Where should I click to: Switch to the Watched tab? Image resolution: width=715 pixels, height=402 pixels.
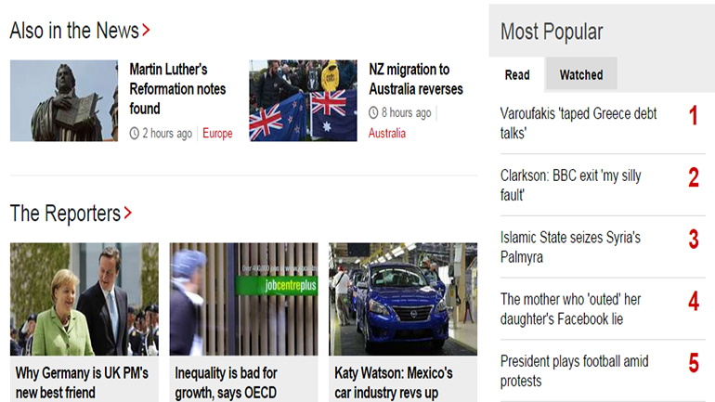tap(581, 74)
